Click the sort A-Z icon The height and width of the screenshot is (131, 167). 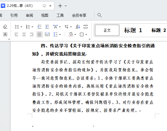click(78, 27)
